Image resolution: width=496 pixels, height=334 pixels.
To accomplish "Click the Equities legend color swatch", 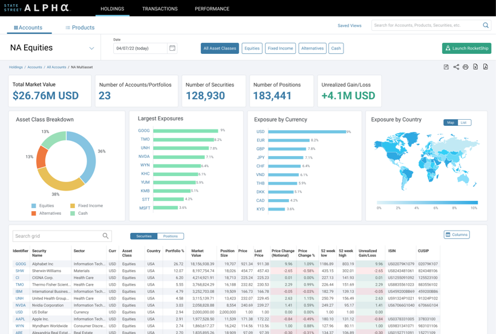I will pos(34,206).
